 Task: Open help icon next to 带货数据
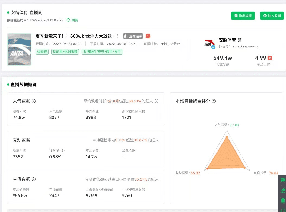pyautogui.click(x=34, y=179)
